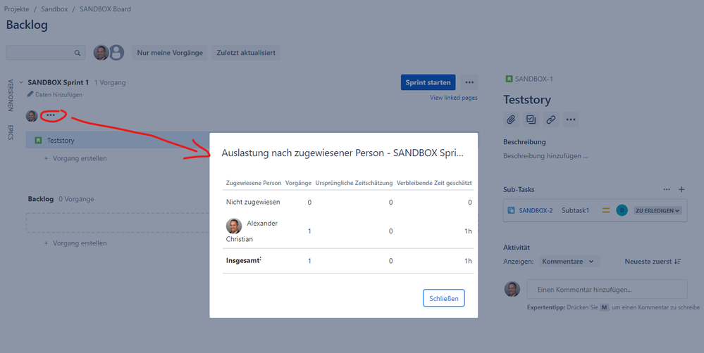Click Sprint starten button

[428, 82]
